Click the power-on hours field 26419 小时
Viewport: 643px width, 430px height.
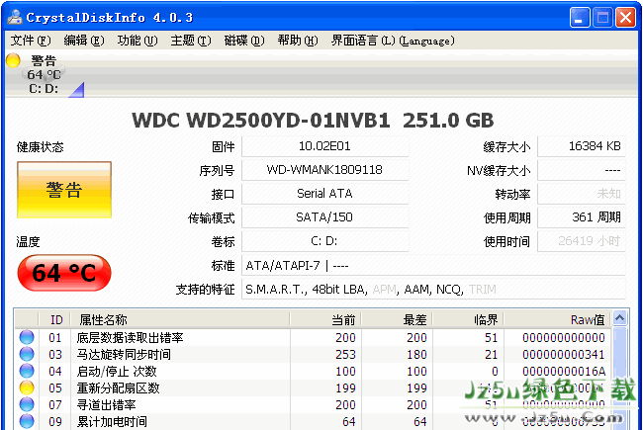coord(582,241)
